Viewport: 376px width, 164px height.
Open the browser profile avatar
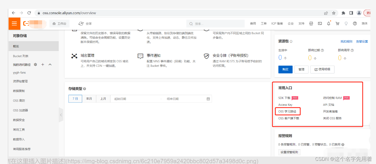[359, 13]
